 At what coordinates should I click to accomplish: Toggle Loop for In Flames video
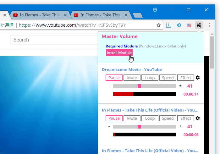click(150, 118)
